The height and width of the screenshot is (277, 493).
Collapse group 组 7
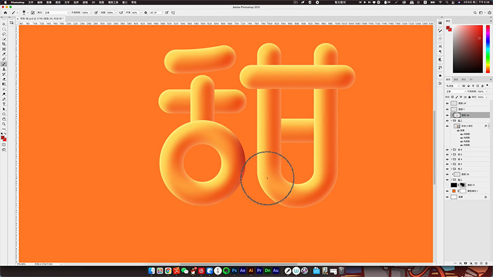(452, 120)
